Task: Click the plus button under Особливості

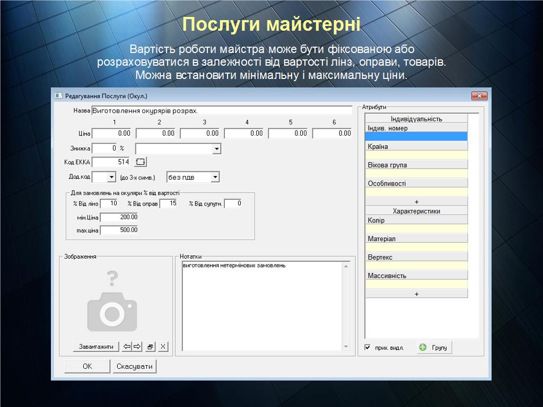Action: [416, 202]
